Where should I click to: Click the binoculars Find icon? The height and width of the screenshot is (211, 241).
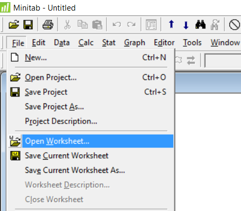tap(200, 24)
